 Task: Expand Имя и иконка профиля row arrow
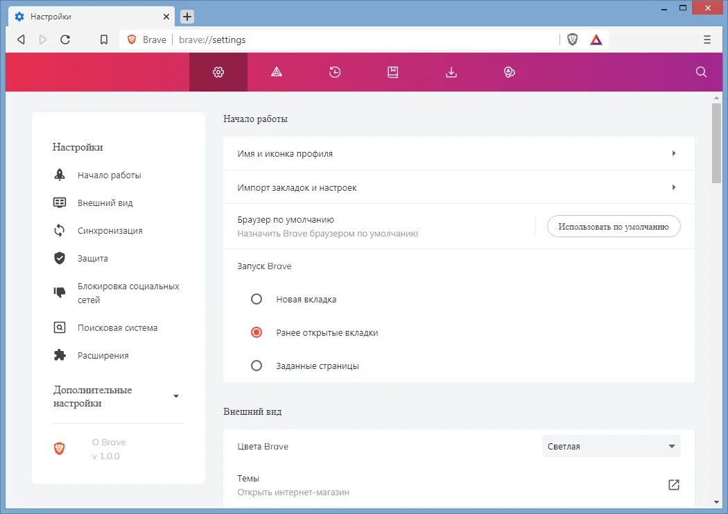[674, 153]
